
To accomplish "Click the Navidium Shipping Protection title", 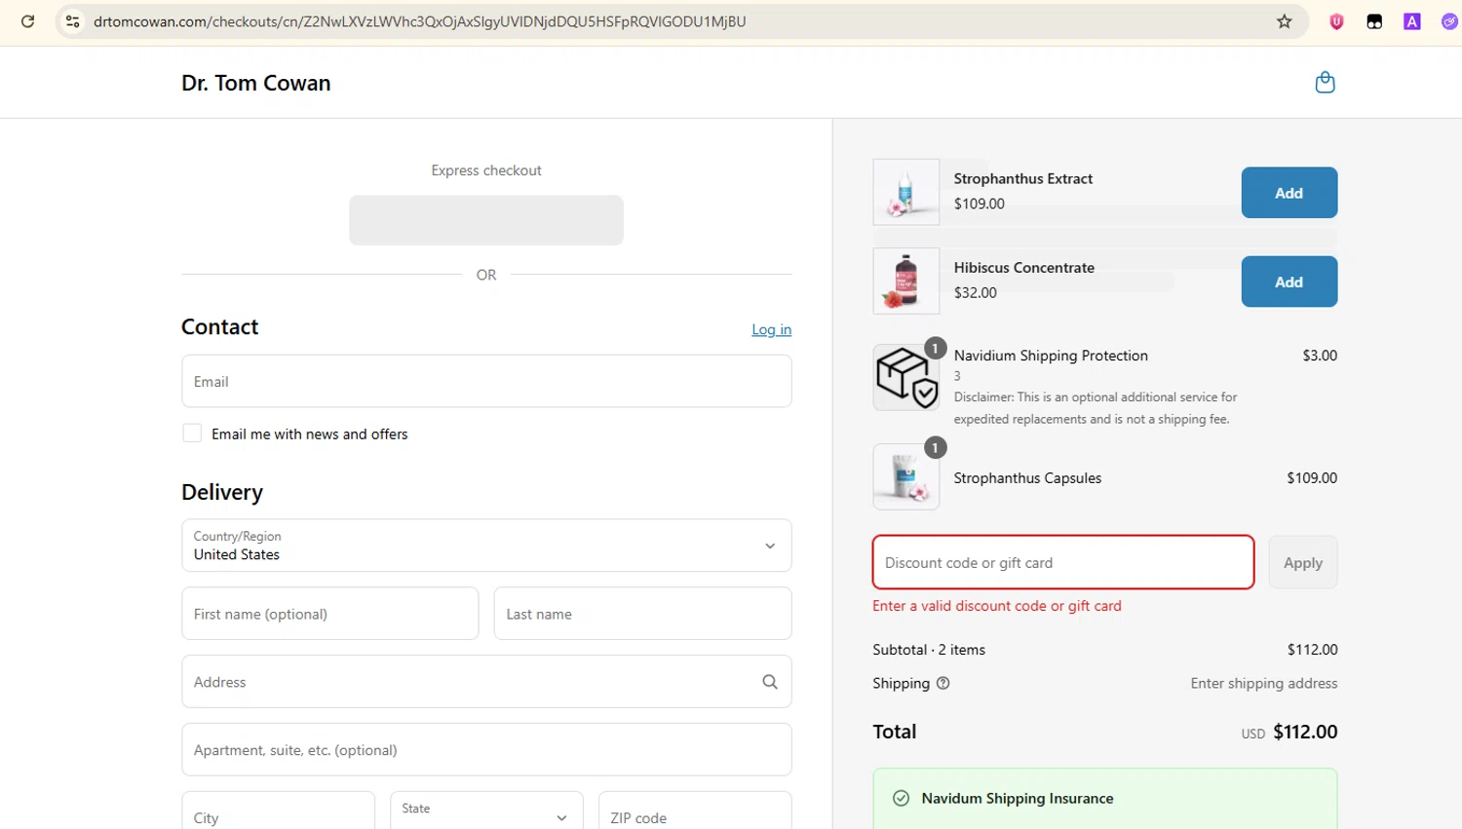I will click(1051, 356).
